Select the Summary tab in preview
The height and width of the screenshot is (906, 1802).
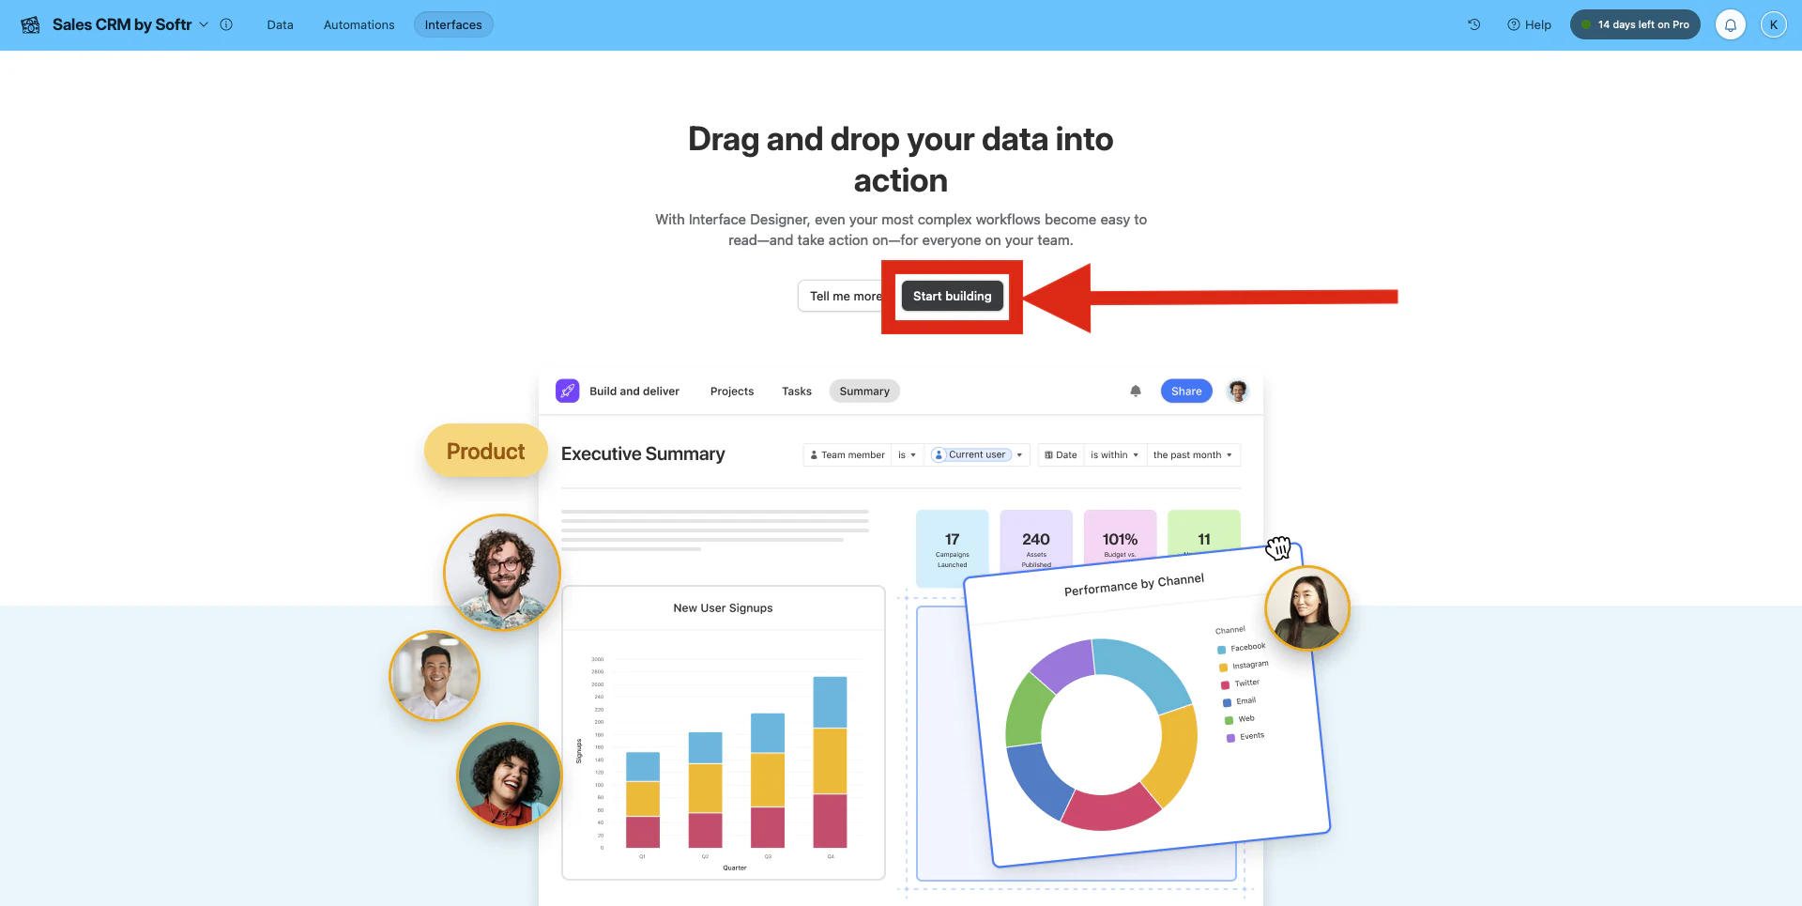pyautogui.click(x=864, y=392)
